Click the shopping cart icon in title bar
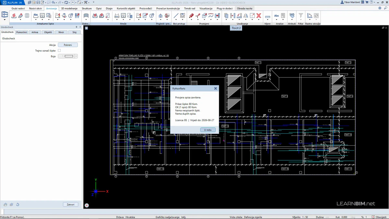Viewport: 389px width, 219px height. tap(367, 2)
